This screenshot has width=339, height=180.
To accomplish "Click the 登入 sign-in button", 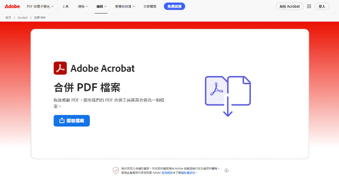I will click(322, 6).
